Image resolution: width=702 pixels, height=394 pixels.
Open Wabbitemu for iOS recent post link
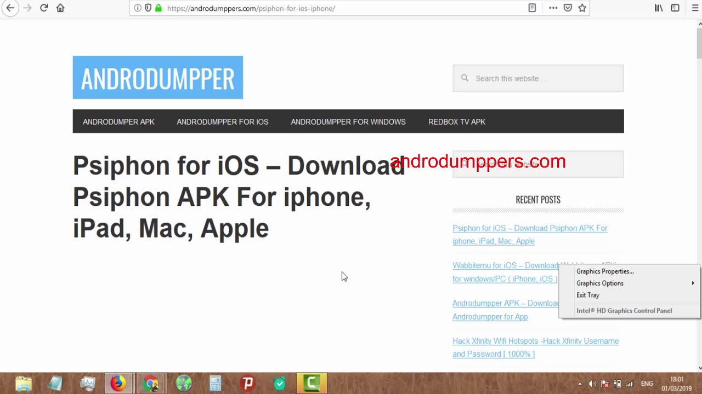505,272
